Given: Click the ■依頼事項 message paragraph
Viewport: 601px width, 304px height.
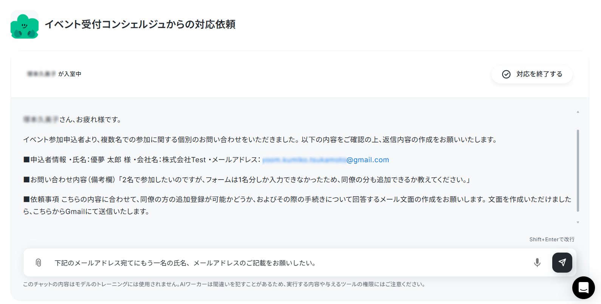Looking at the screenshot, I should (297, 205).
